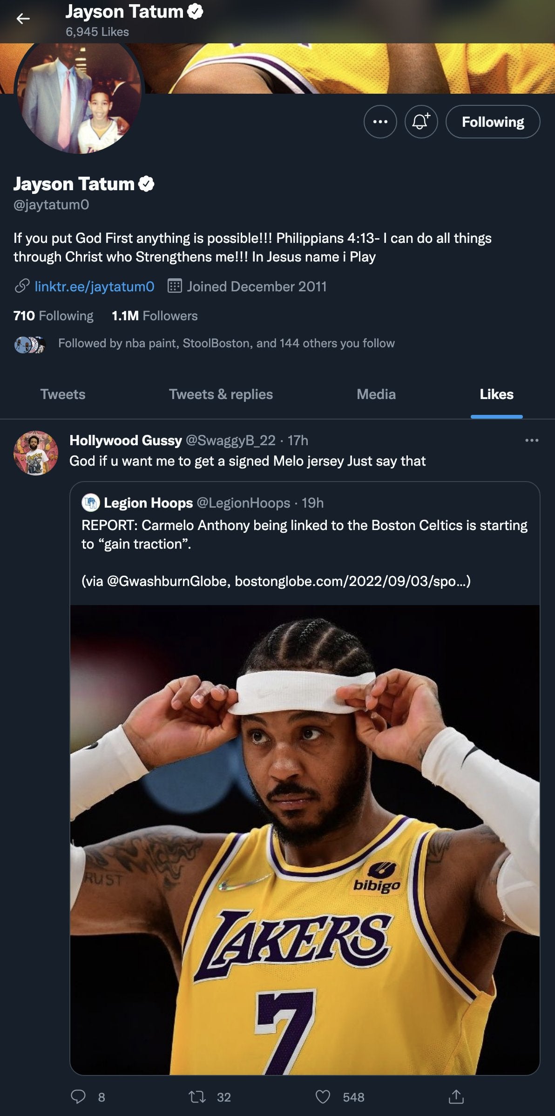Share the tweet via share icon
This screenshot has width=555, height=1116.
(456, 1096)
